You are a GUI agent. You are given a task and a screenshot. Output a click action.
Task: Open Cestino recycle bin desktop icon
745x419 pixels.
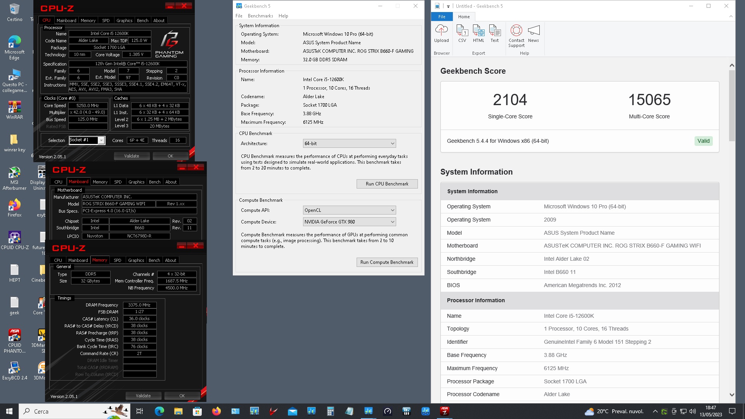(15, 12)
